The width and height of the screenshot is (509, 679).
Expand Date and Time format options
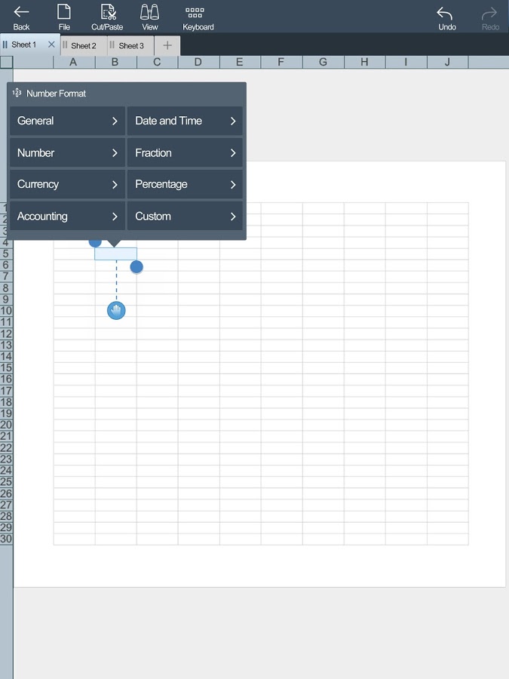[x=185, y=121]
